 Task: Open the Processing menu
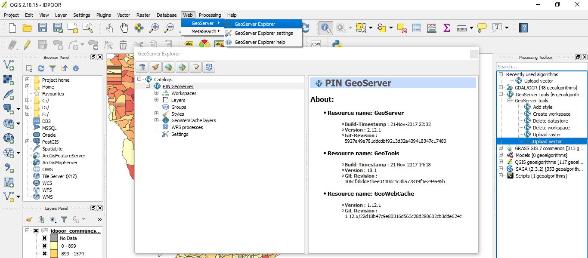point(210,15)
